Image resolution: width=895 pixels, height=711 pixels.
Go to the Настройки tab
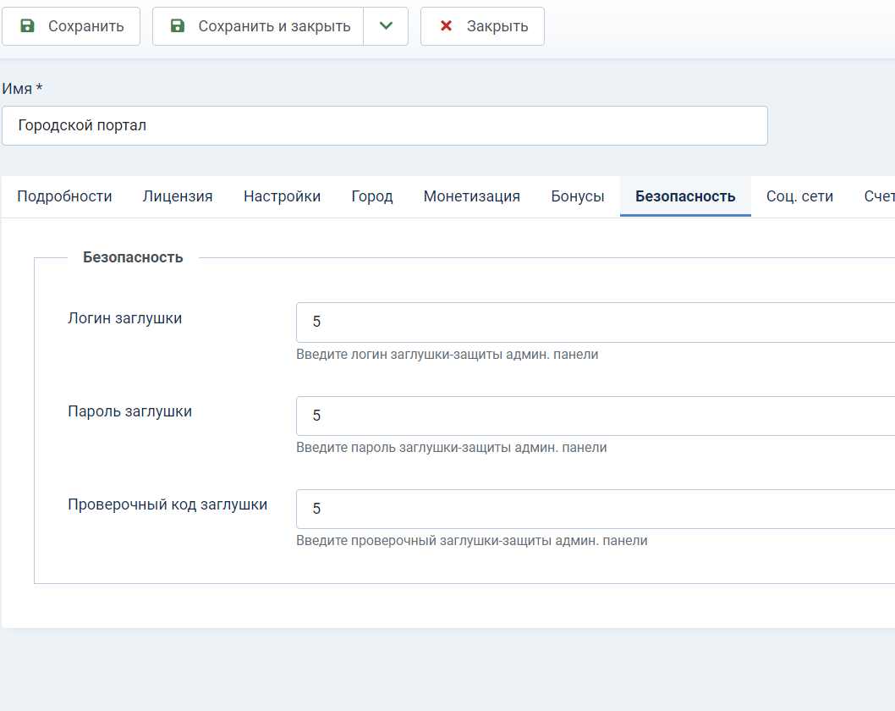click(x=282, y=196)
